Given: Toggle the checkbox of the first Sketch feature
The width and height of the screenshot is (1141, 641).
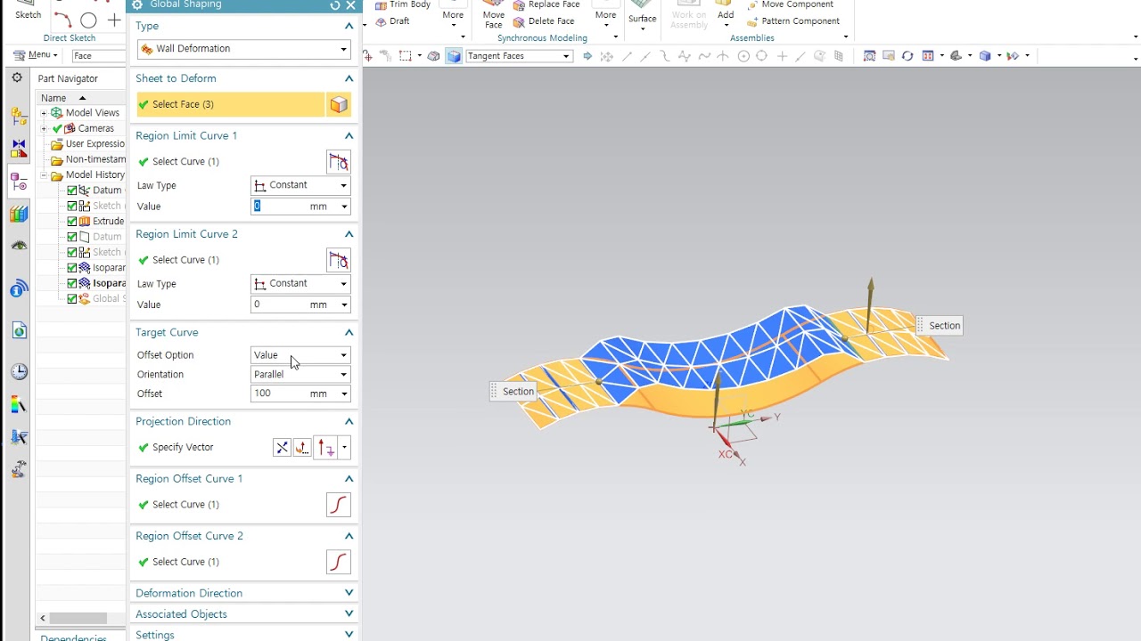Looking at the screenshot, I should pyautogui.click(x=73, y=206).
